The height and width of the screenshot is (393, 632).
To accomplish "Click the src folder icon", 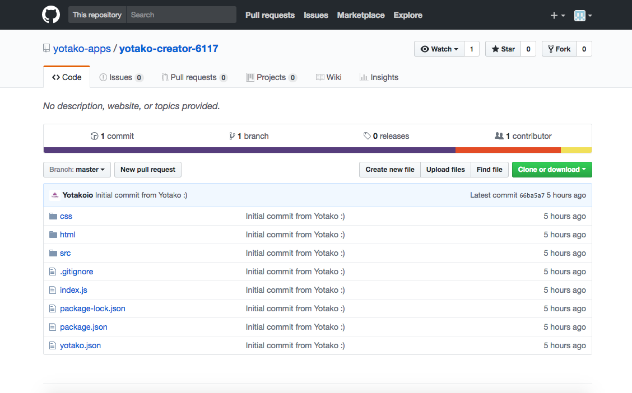I will click(53, 253).
